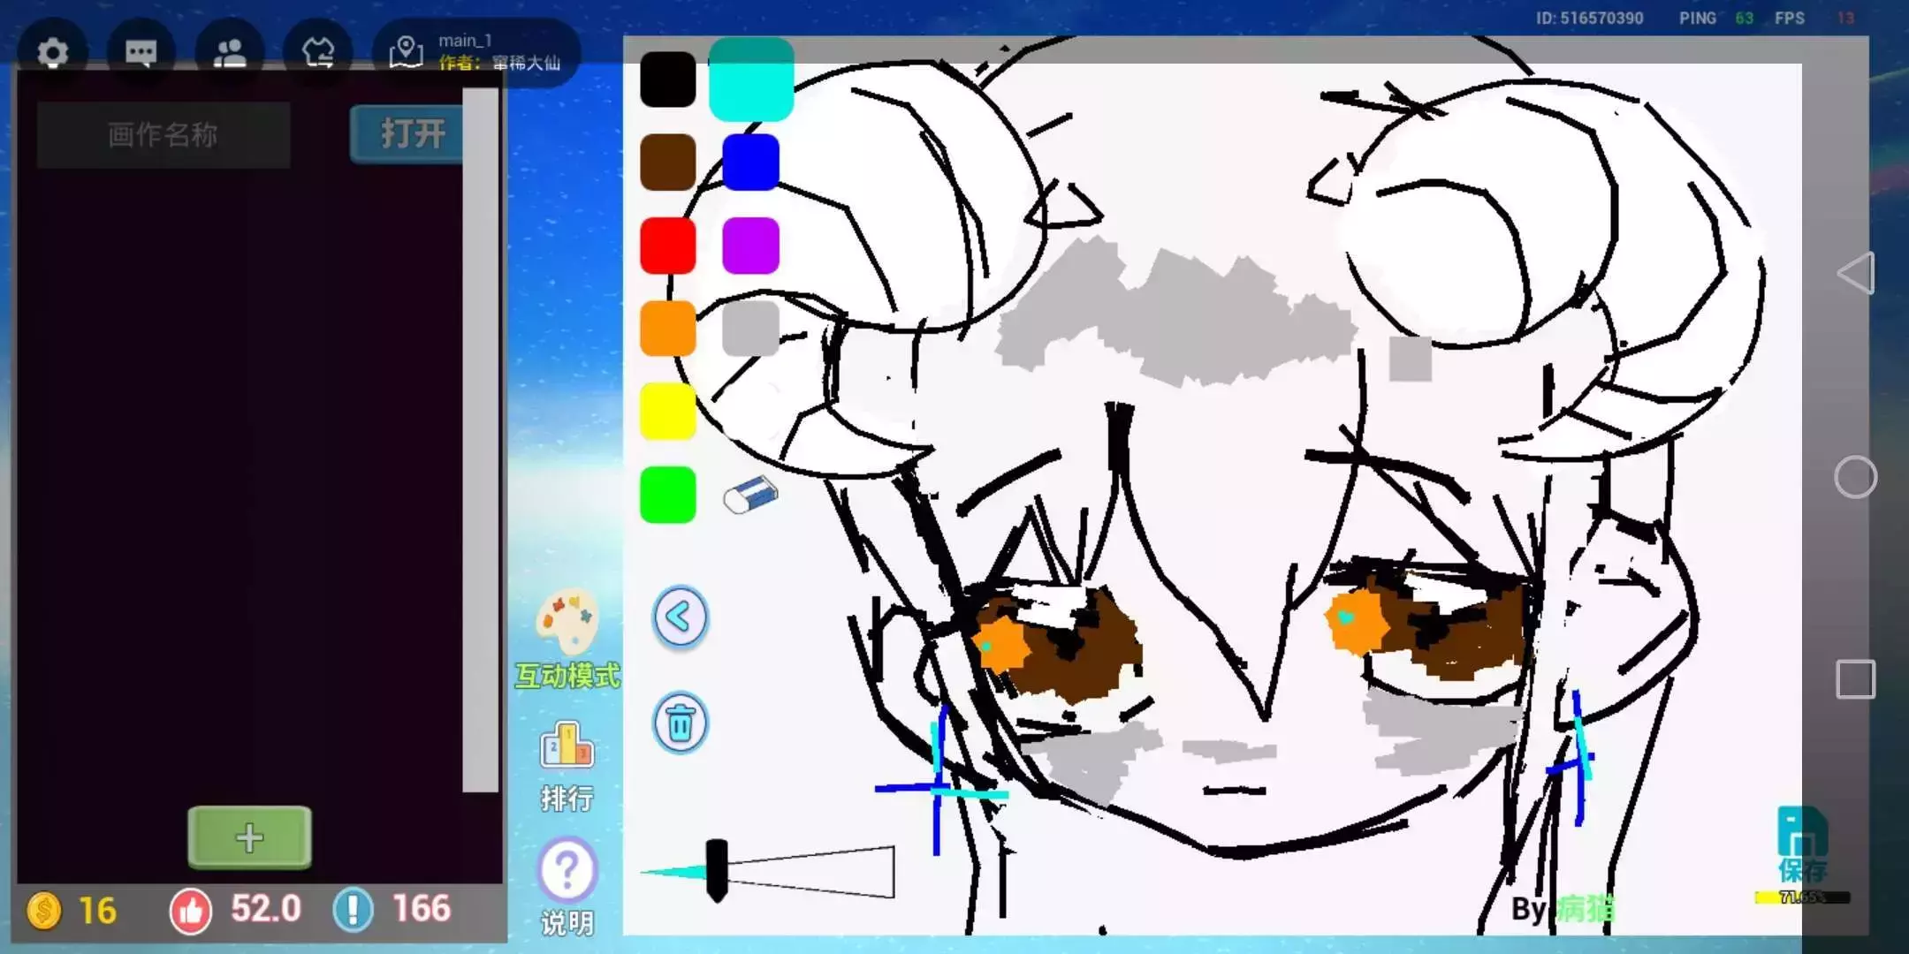This screenshot has width=1909, height=954.
Task: Click the outfit change shirt icon
Action: [318, 53]
